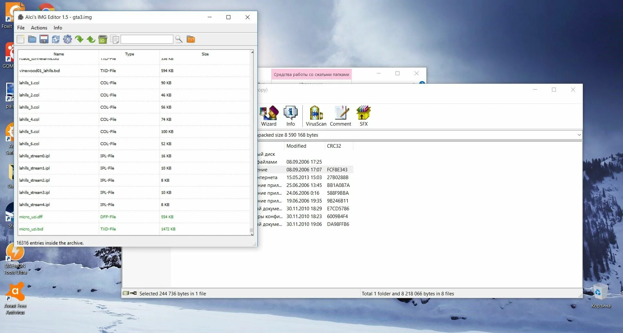Select WinRAR row with CRC32 588F9BBA

click(305, 193)
